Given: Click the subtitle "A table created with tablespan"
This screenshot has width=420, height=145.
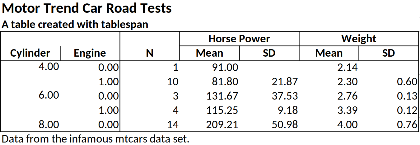Looking at the screenshot, I should point(75,25).
